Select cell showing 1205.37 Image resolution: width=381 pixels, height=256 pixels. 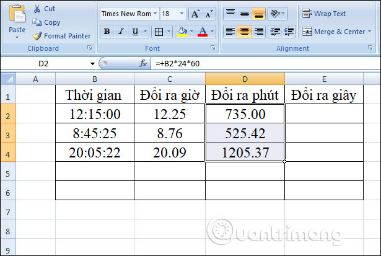point(245,152)
